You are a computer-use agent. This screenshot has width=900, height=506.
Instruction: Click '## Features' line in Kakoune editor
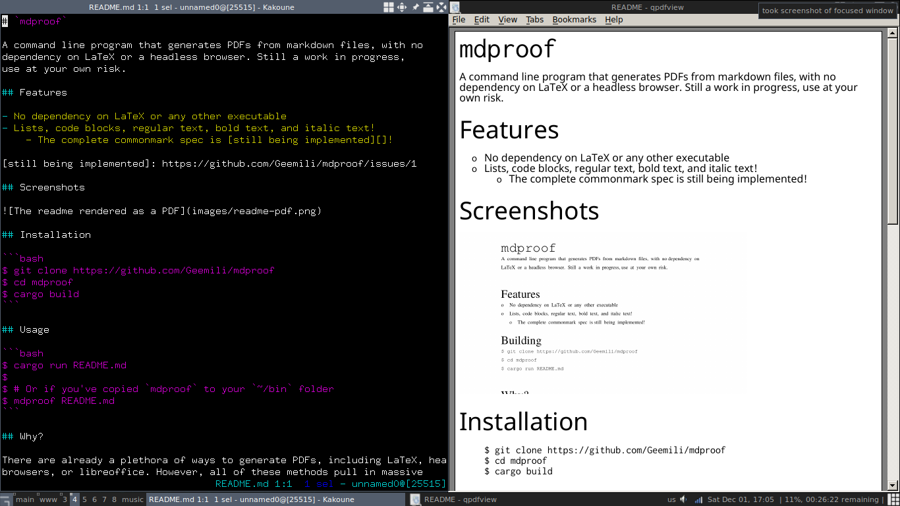(x=34, y=93)
